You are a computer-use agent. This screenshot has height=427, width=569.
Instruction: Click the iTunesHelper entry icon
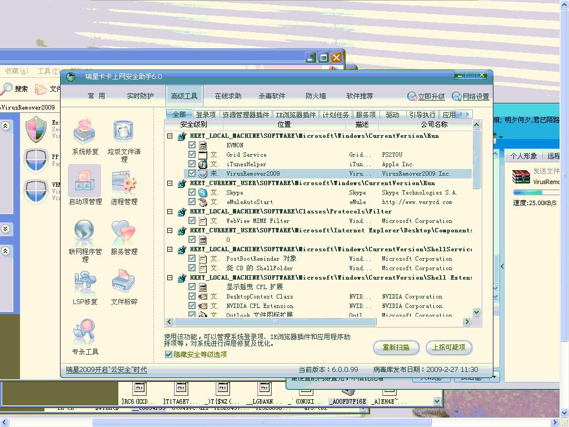pos(203,164)
